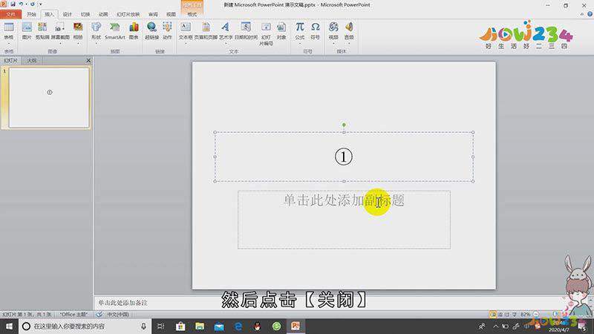
Task: Activate the PowerPoint taskbar button
Action: click(x=296, y=326)
